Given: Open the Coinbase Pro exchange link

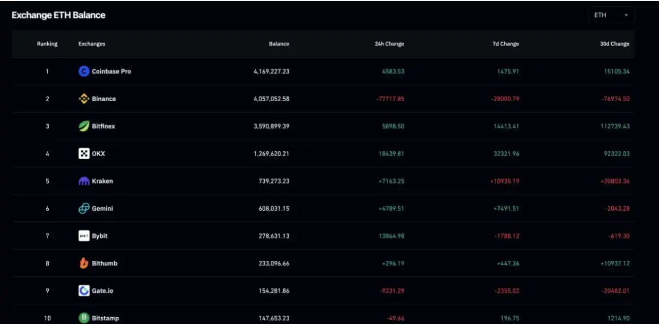Looking at the screenshot, I should coord(111,72).
